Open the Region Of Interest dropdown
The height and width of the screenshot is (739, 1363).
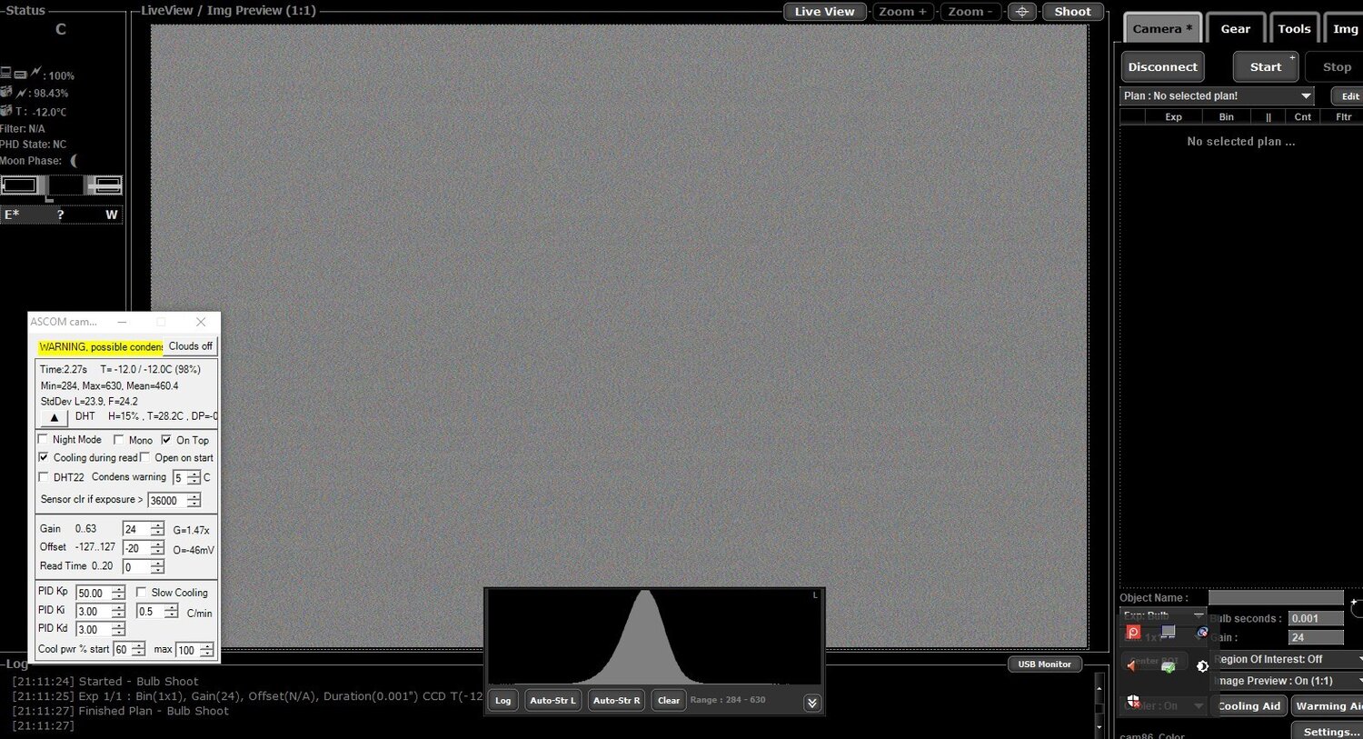pos(1287,659)
